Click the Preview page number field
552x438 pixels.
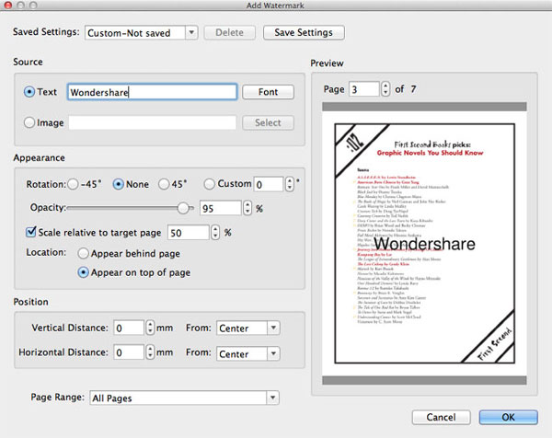point(364,89)
